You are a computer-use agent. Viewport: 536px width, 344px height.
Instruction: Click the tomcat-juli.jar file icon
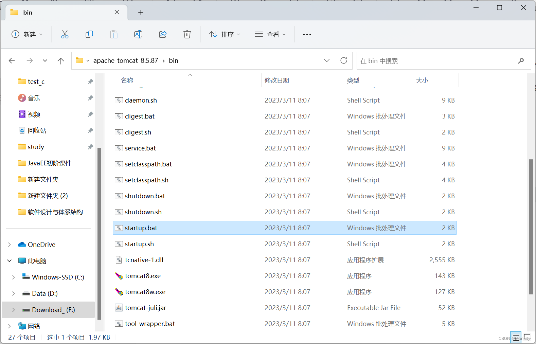click(119, 308)
